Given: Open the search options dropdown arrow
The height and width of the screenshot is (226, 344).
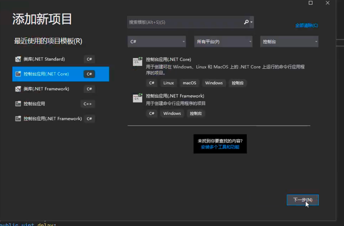Looking at the screenshot, I should click(x=252, y=22).
